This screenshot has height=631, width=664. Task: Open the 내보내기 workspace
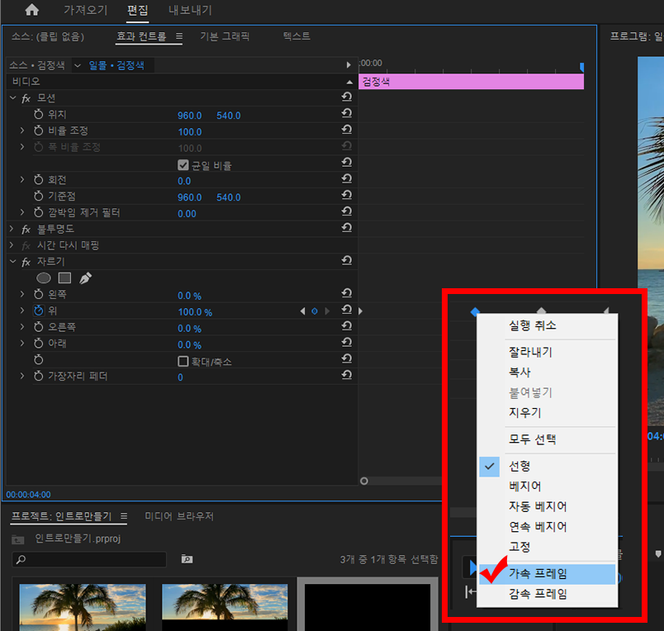(x=190, y=11)
